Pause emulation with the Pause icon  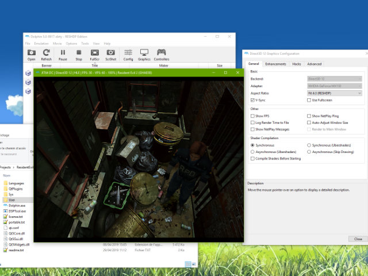(63, 55)
